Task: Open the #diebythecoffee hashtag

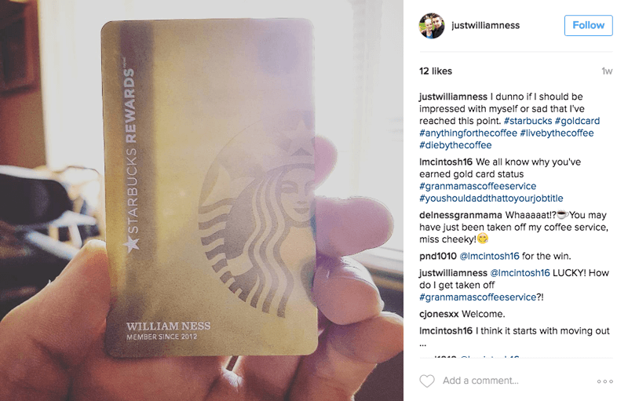Action: pyautogui.click(x=455, y=145)
